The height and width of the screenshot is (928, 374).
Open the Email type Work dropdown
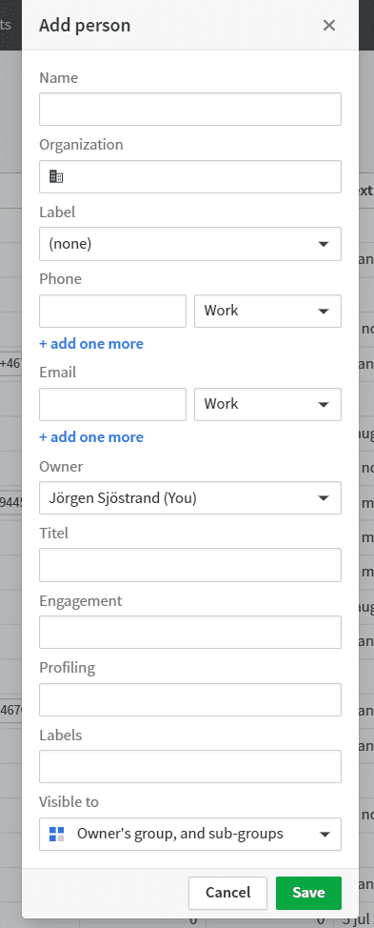267,404
